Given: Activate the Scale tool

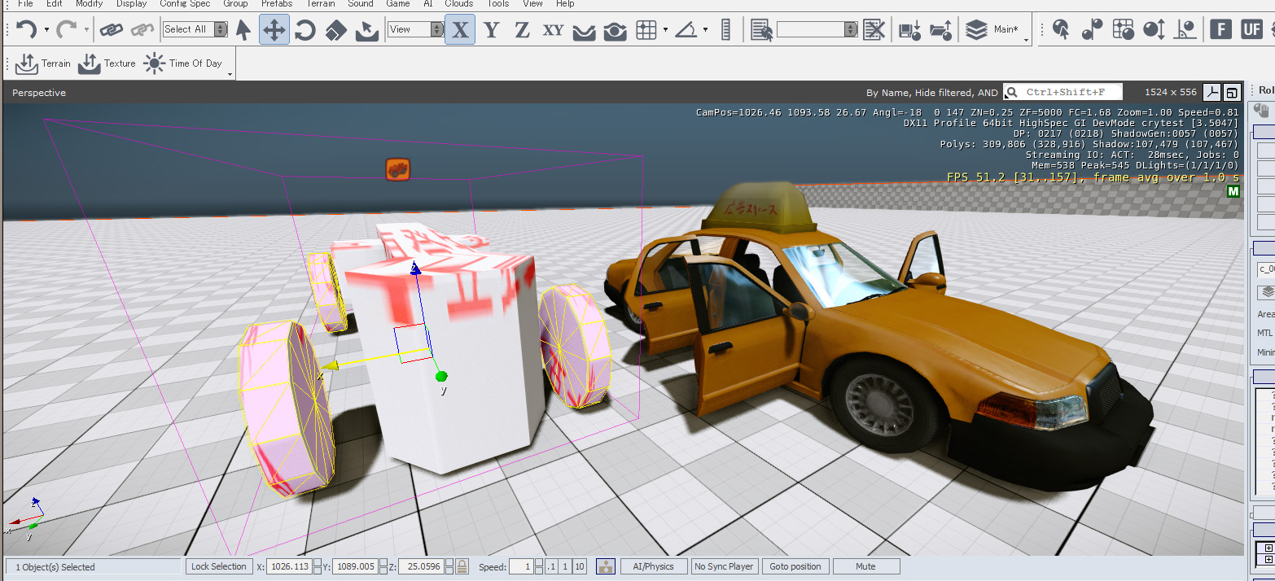Looking at the screenshot, I should tap(336, 30).
